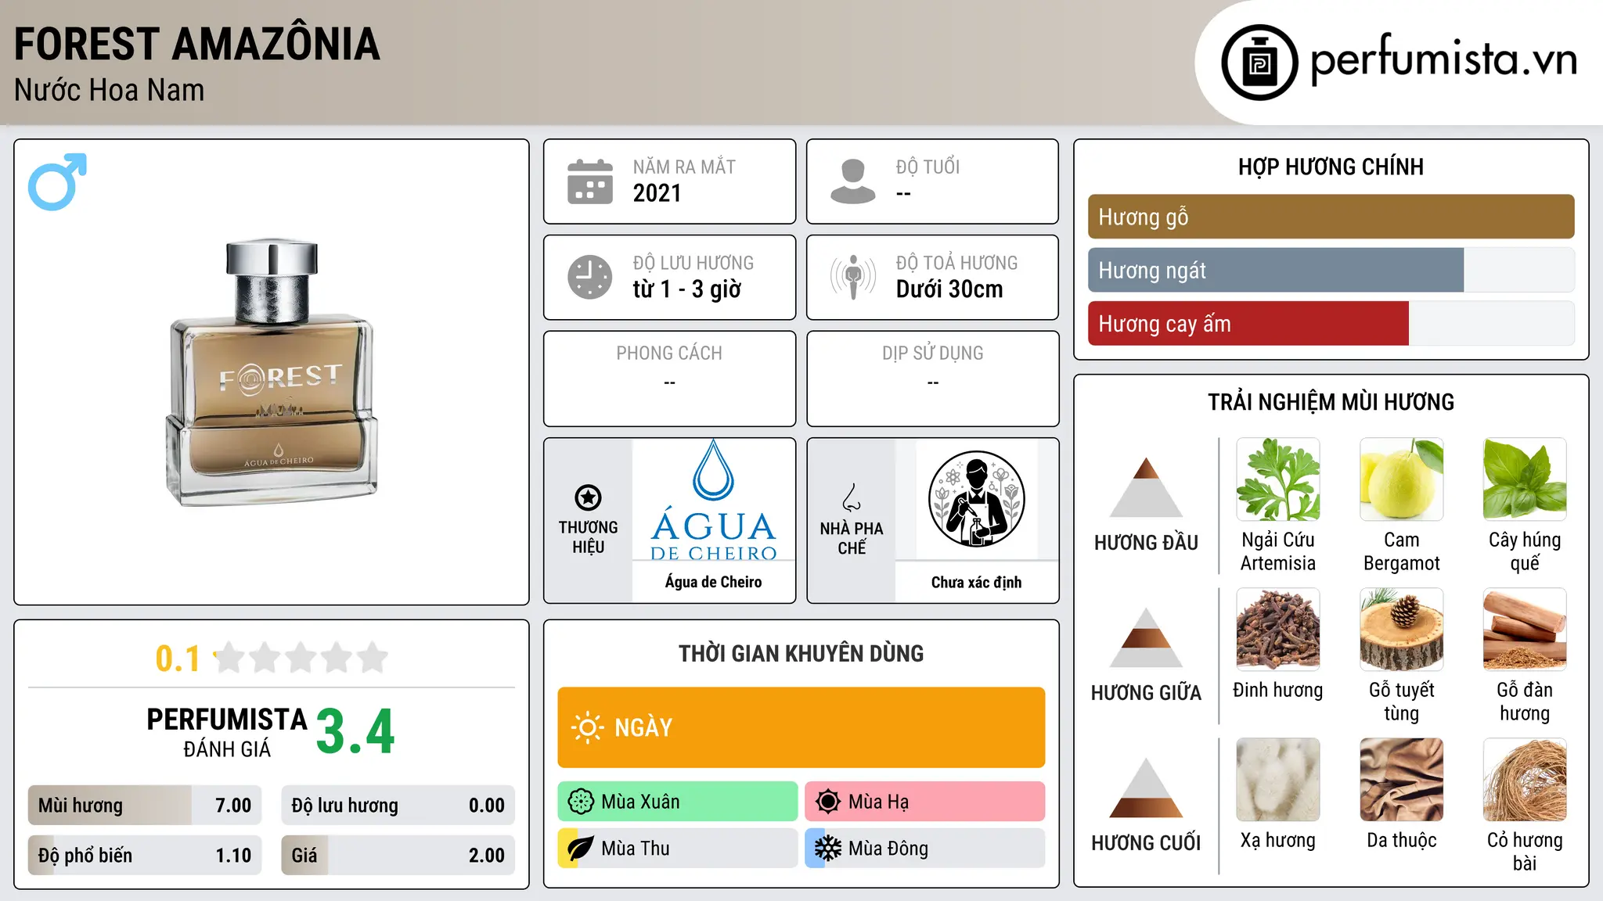Click the calendar icon beside Năm ra mắt

[x=590, y=181]
